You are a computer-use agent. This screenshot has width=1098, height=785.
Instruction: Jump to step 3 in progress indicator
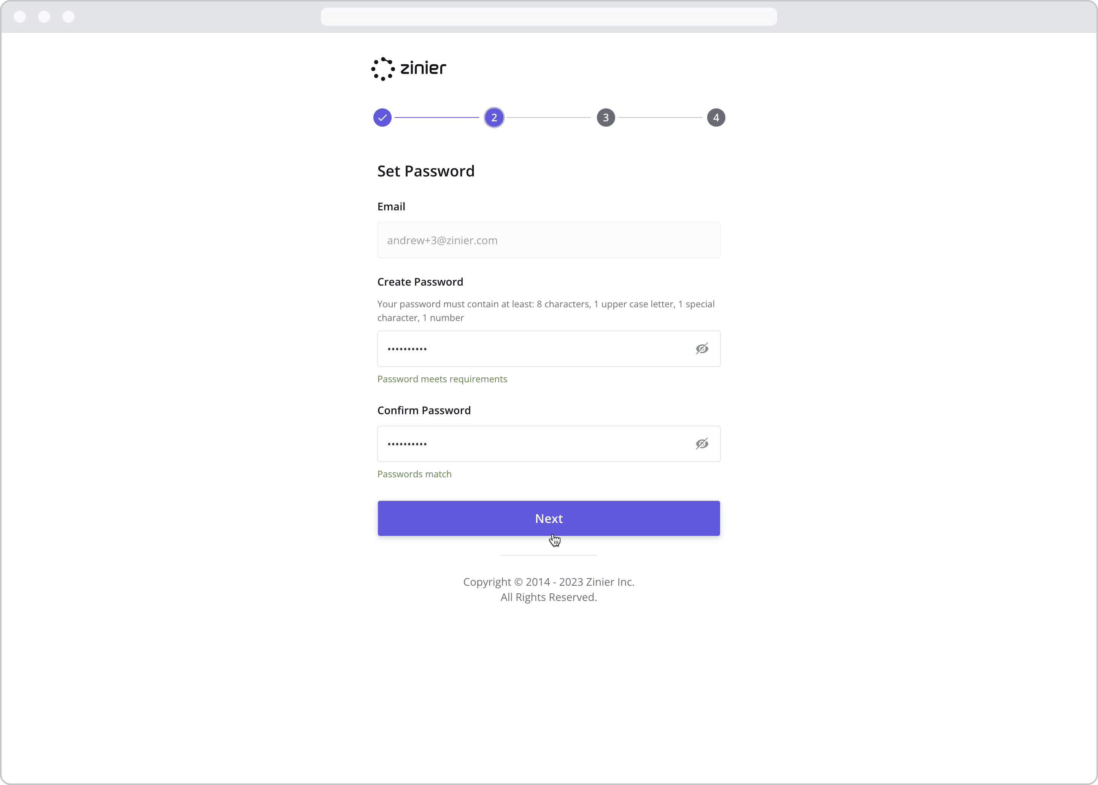pyautogui.click(x=605, y=118)
